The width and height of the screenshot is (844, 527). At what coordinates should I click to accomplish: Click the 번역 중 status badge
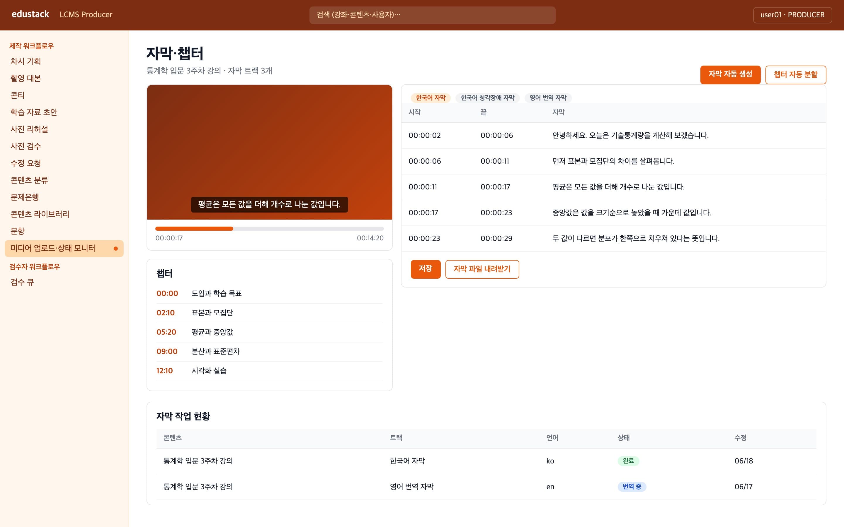[x=632, y=487]
